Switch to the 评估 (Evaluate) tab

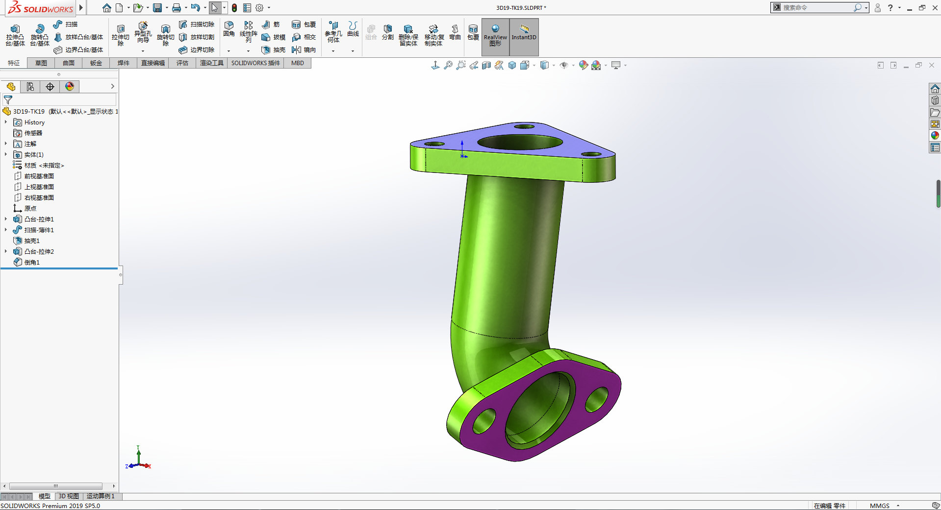coord(182,63)
